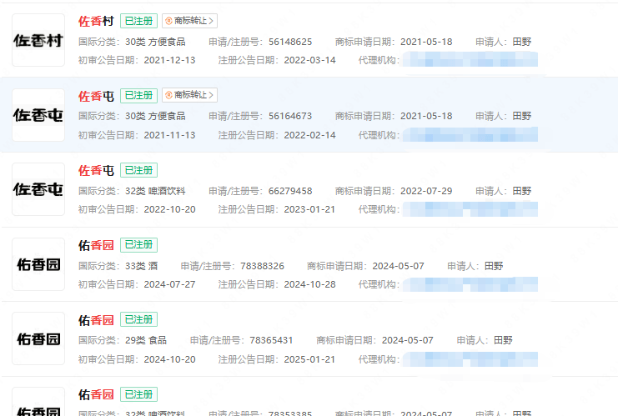Click applicant name 田野 in the 佐香村 row
The height and width of the screenshot is (416, 618).
click(521, 42)
